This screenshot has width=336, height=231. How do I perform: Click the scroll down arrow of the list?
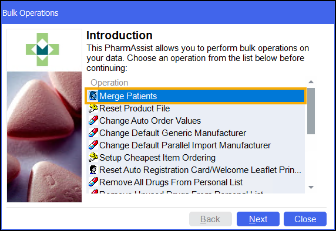(x=311, y=187)
